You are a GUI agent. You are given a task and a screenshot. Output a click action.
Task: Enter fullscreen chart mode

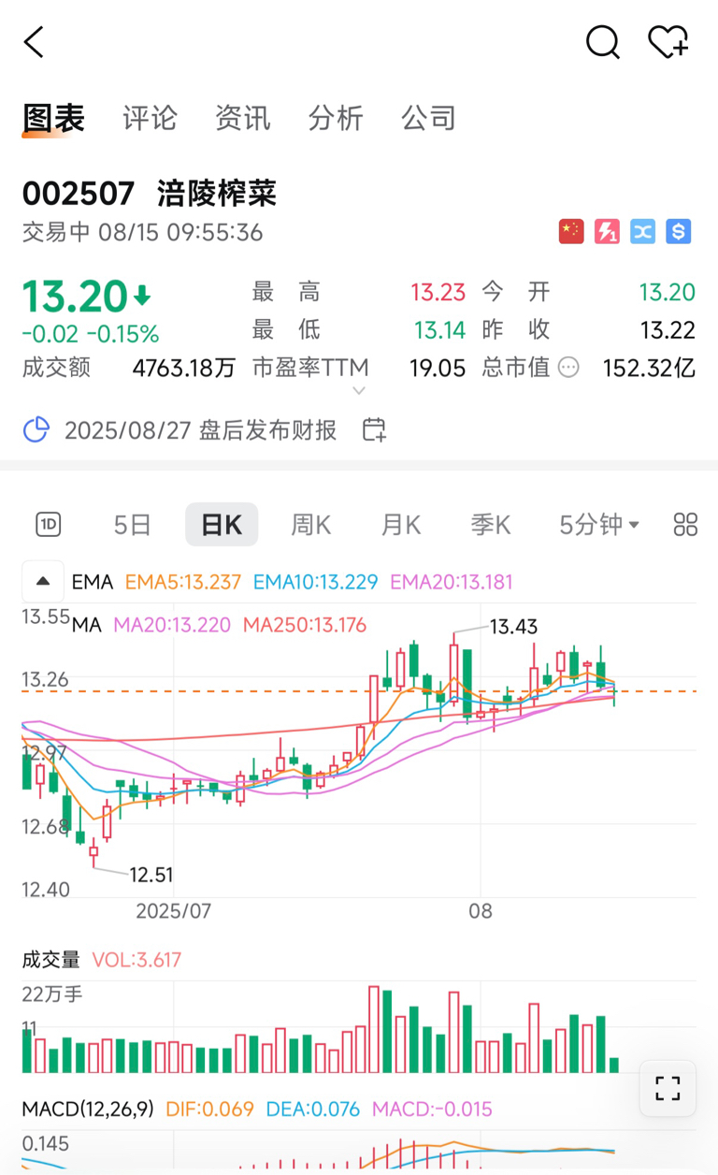668,1088
